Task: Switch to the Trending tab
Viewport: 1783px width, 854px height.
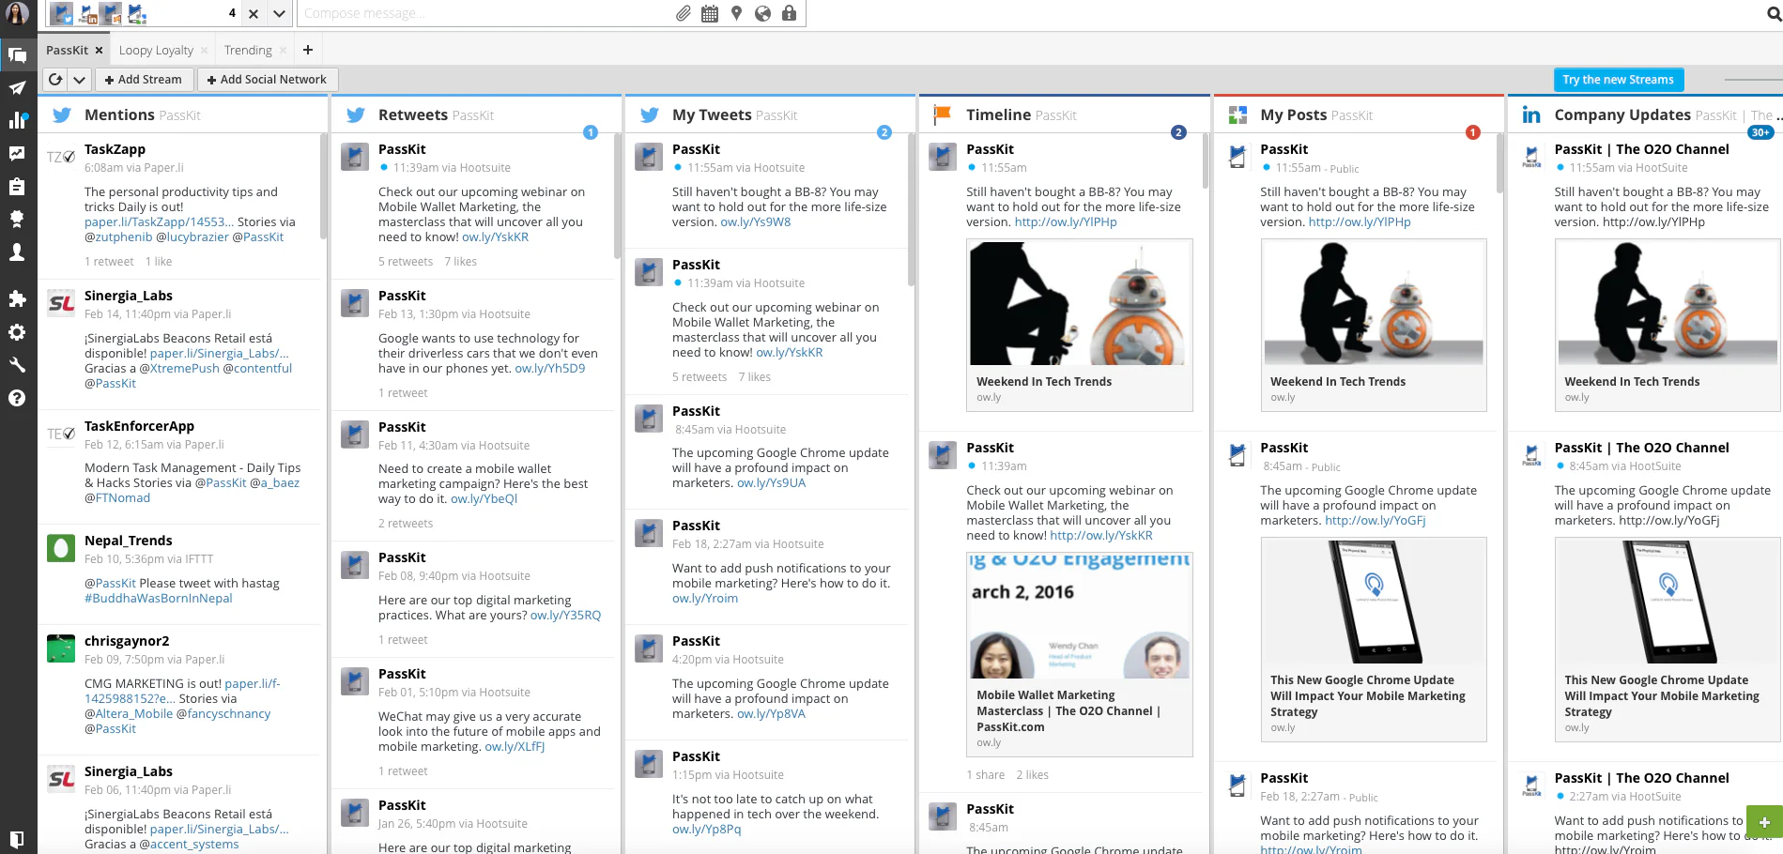Action: [248, 50]
